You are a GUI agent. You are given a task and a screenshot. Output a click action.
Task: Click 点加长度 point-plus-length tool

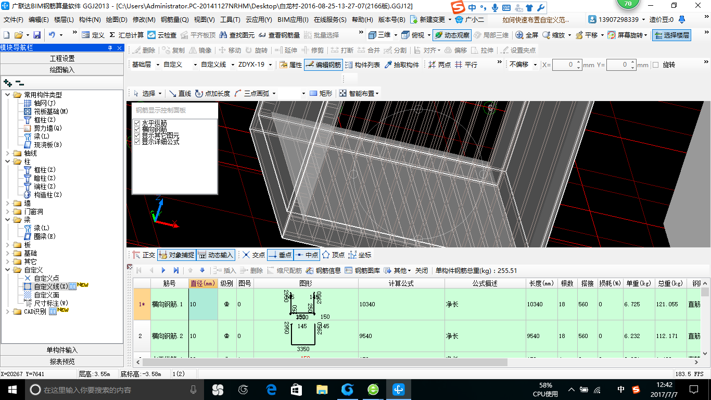pos(212,93)
